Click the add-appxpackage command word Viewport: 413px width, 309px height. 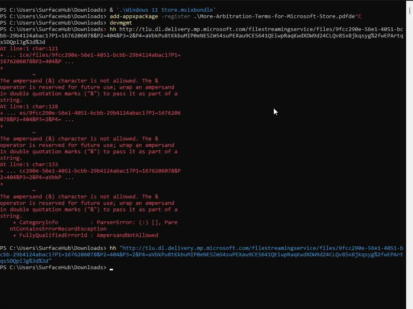[x=134, y=16]
